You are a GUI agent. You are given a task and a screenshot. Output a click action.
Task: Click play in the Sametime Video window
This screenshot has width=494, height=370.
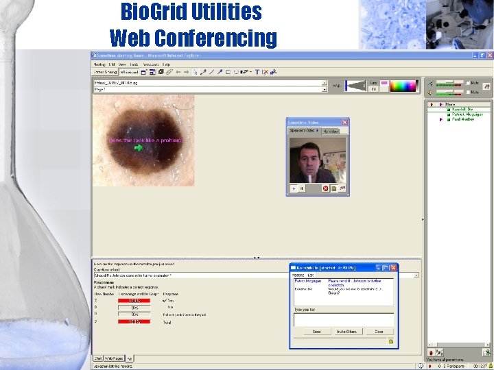294,188
